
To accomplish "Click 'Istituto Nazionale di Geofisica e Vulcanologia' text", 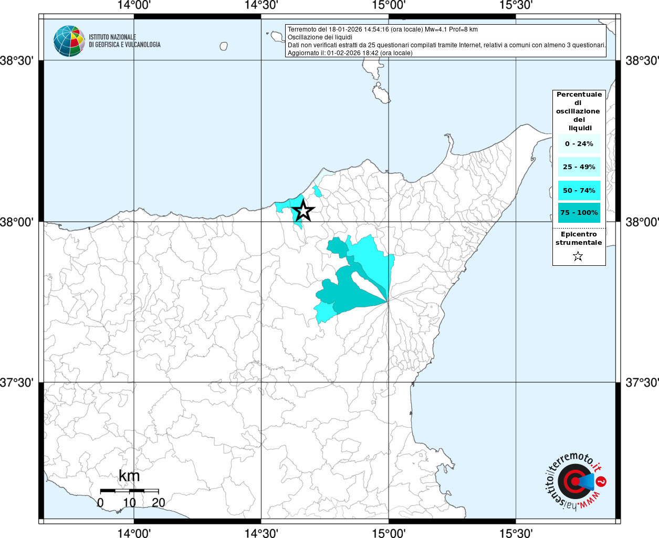I will tap(124, 41).
